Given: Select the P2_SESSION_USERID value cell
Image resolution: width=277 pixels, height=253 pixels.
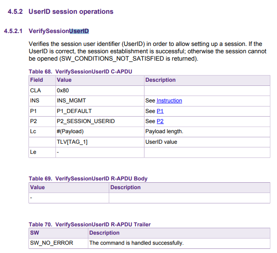Looking at the screenshot, I should click(x=86, y=121).
